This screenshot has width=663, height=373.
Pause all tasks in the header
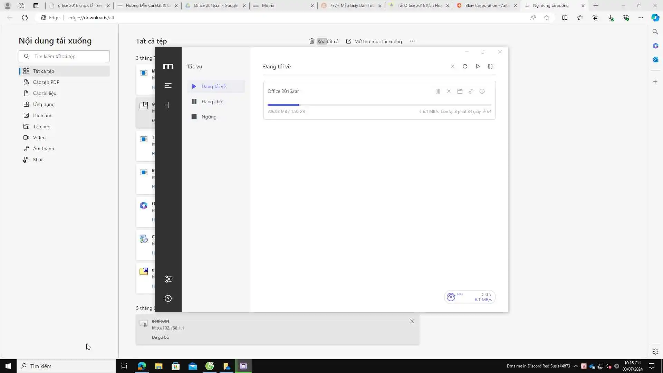coord(490,66)
